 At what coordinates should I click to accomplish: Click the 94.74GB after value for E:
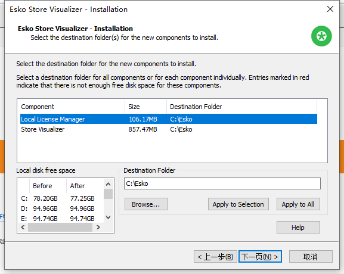click(x=82, y=219)
